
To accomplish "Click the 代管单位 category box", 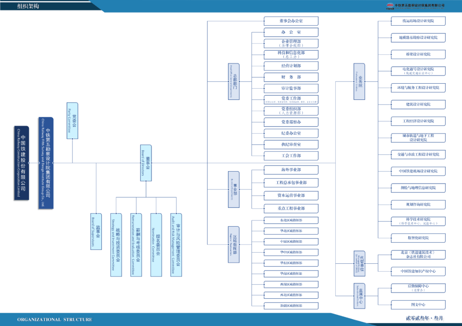I will coord(359,263).
